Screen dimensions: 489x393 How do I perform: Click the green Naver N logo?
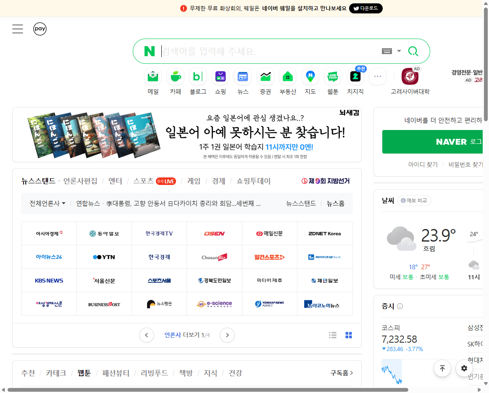[x=150, y=51]
